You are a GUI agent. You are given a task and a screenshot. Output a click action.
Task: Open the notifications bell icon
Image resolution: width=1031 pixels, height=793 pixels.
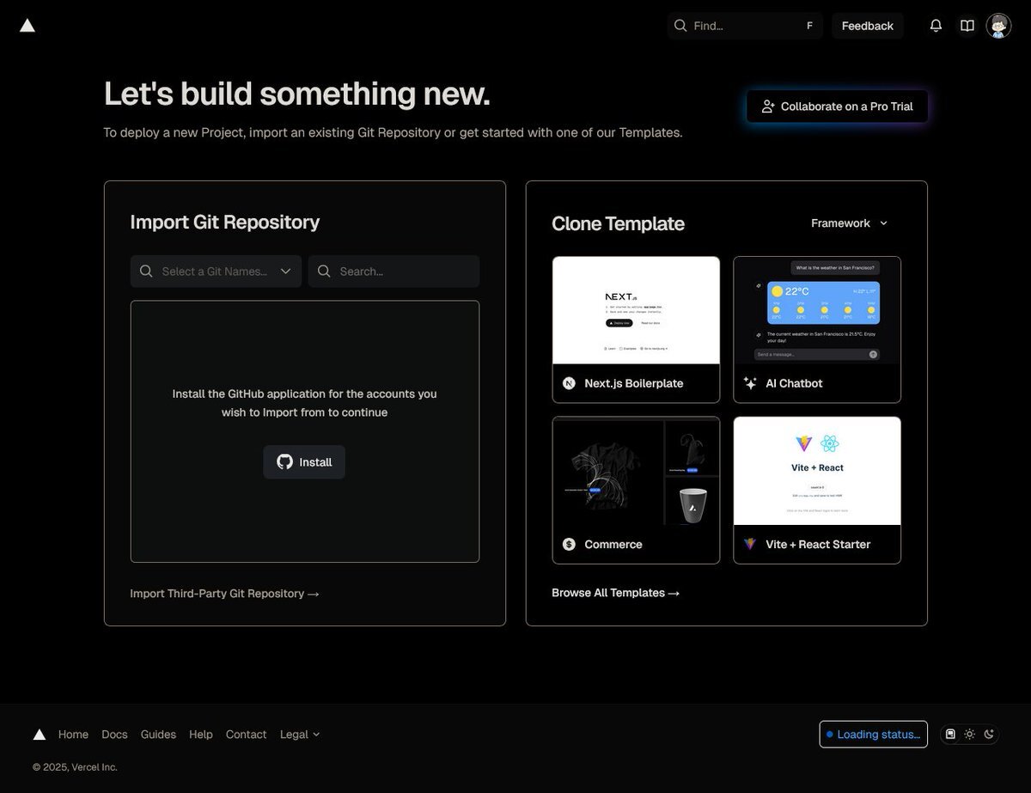pyautogui.click(x=936, y=26)
